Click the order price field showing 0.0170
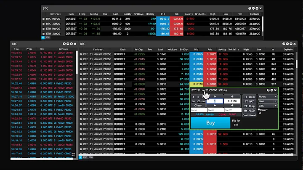 [232, 101]
